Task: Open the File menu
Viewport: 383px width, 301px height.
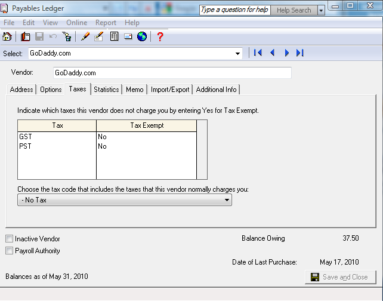Action: pos(9,23)
